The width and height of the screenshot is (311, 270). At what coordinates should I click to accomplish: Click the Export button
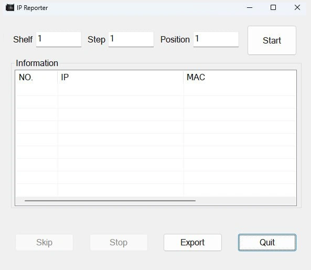[x=192, y=242]
